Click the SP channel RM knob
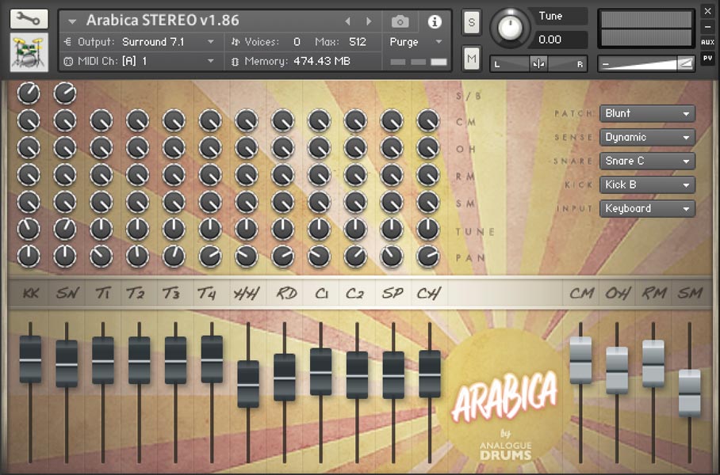The width and height of the screenshot is (720, 475). (x=392, y=175)
